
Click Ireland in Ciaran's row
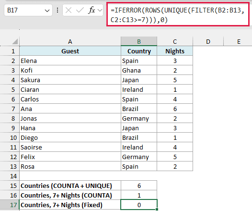(139, 89)
